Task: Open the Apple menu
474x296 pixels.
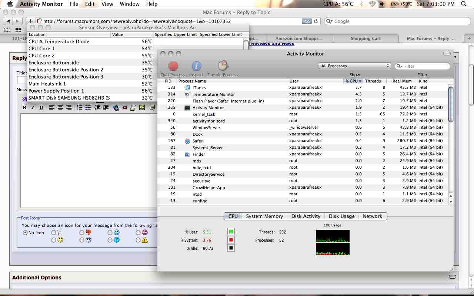Action: [10, 4]
